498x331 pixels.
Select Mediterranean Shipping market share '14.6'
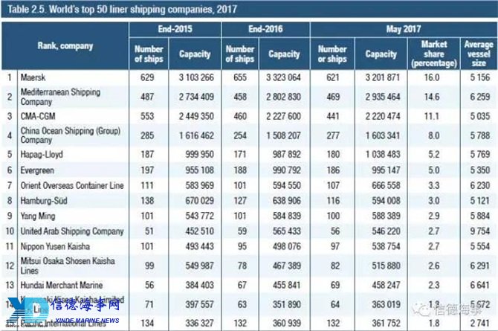click(432, 97)
